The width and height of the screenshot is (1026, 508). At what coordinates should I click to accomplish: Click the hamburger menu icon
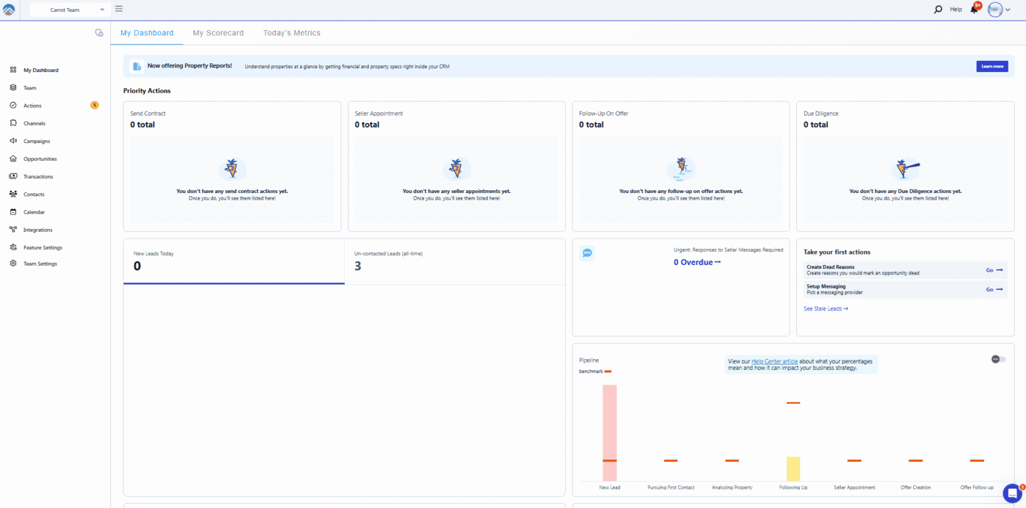click(119, 9)
